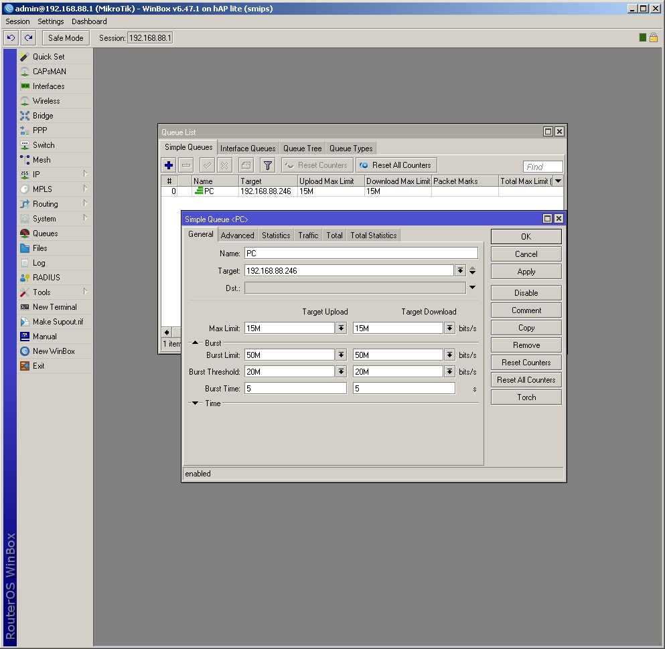Viewport: 665px width, 649px height.
Task: Open Dashboard menu
Action: (x=89, y=21)
